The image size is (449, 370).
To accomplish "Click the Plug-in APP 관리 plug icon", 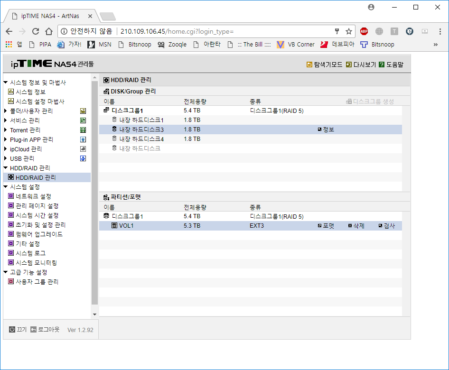I will 83,139.
